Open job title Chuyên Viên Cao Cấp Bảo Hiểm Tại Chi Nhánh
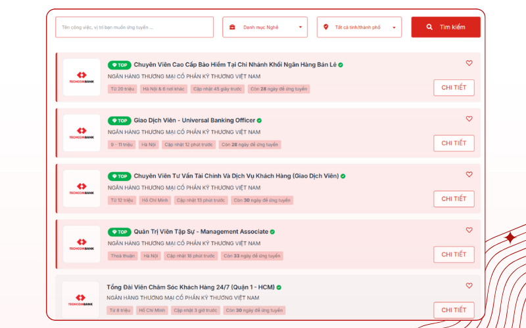Screen dimensions: 526x328 [x=235, y=64]
